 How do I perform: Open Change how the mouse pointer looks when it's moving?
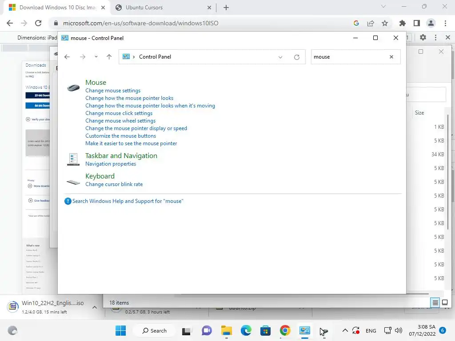(x=150, y=106)
